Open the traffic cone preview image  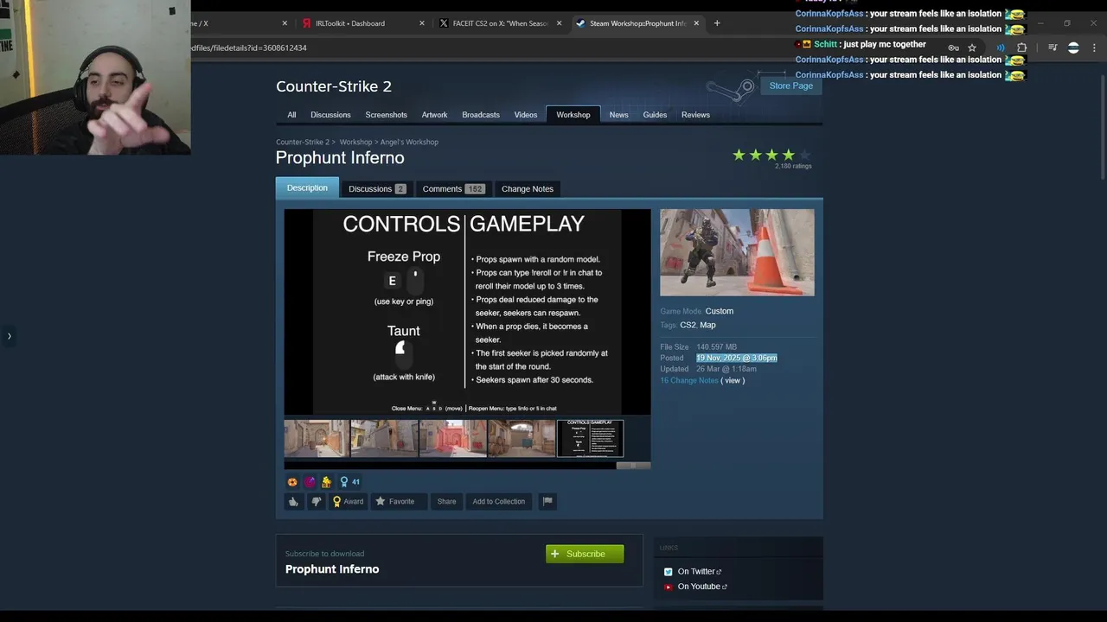[737, 252]
